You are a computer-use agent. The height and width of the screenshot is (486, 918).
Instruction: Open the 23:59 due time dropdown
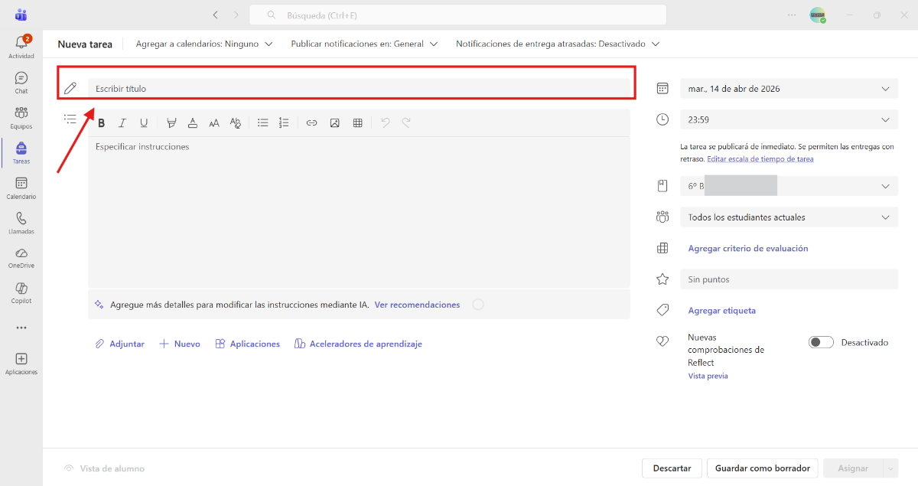tap(789, 119)
